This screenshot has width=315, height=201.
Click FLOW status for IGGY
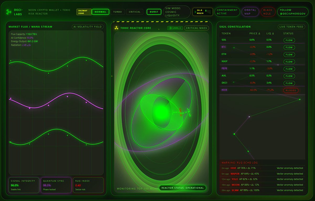289,62
